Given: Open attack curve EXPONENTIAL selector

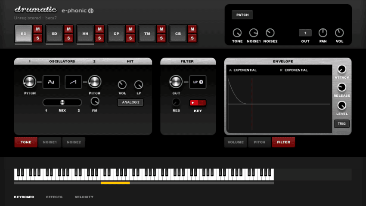Looking at the screenshot, I should point(245,70).
